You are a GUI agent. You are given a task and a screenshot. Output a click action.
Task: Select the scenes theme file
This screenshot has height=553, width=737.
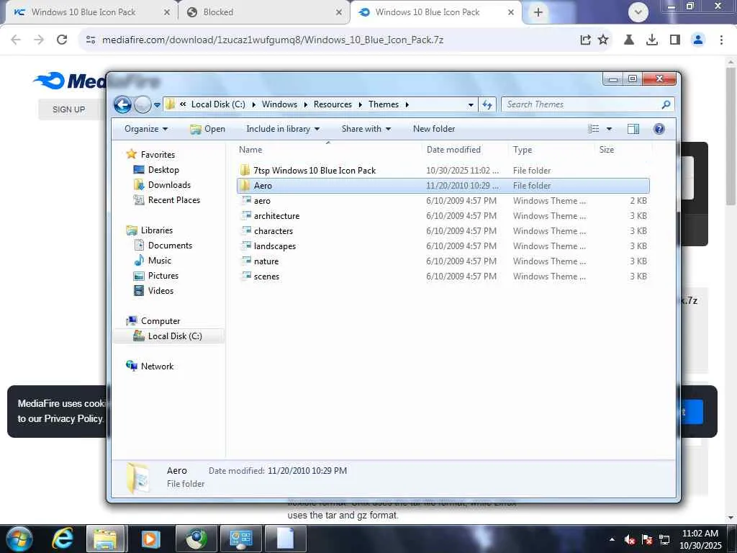click(x=443, y=276)
